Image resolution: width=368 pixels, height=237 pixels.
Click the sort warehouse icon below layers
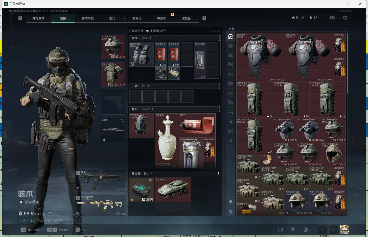point(231,211)
